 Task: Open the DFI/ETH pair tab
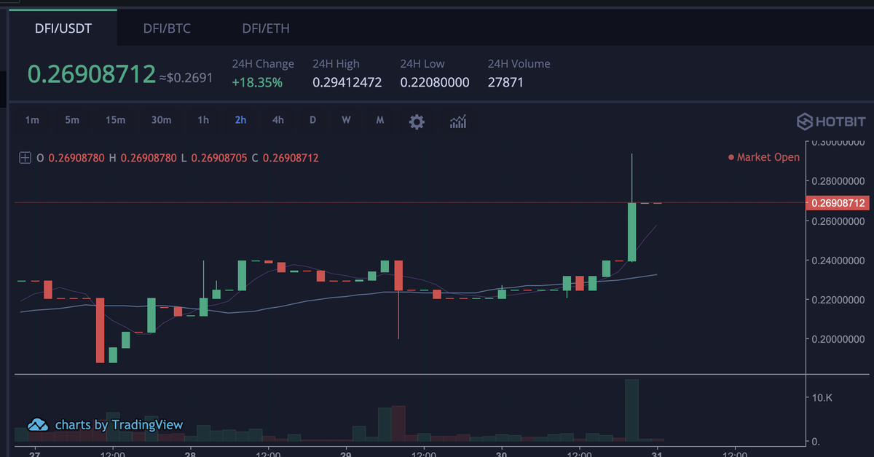pyautogui.click(x=266, y=28)
